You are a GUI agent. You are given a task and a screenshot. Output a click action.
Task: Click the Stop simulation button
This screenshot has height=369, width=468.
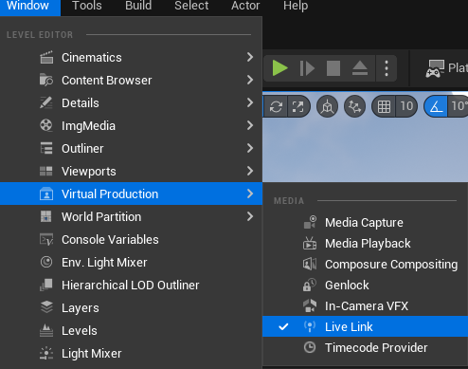(333, 68)
